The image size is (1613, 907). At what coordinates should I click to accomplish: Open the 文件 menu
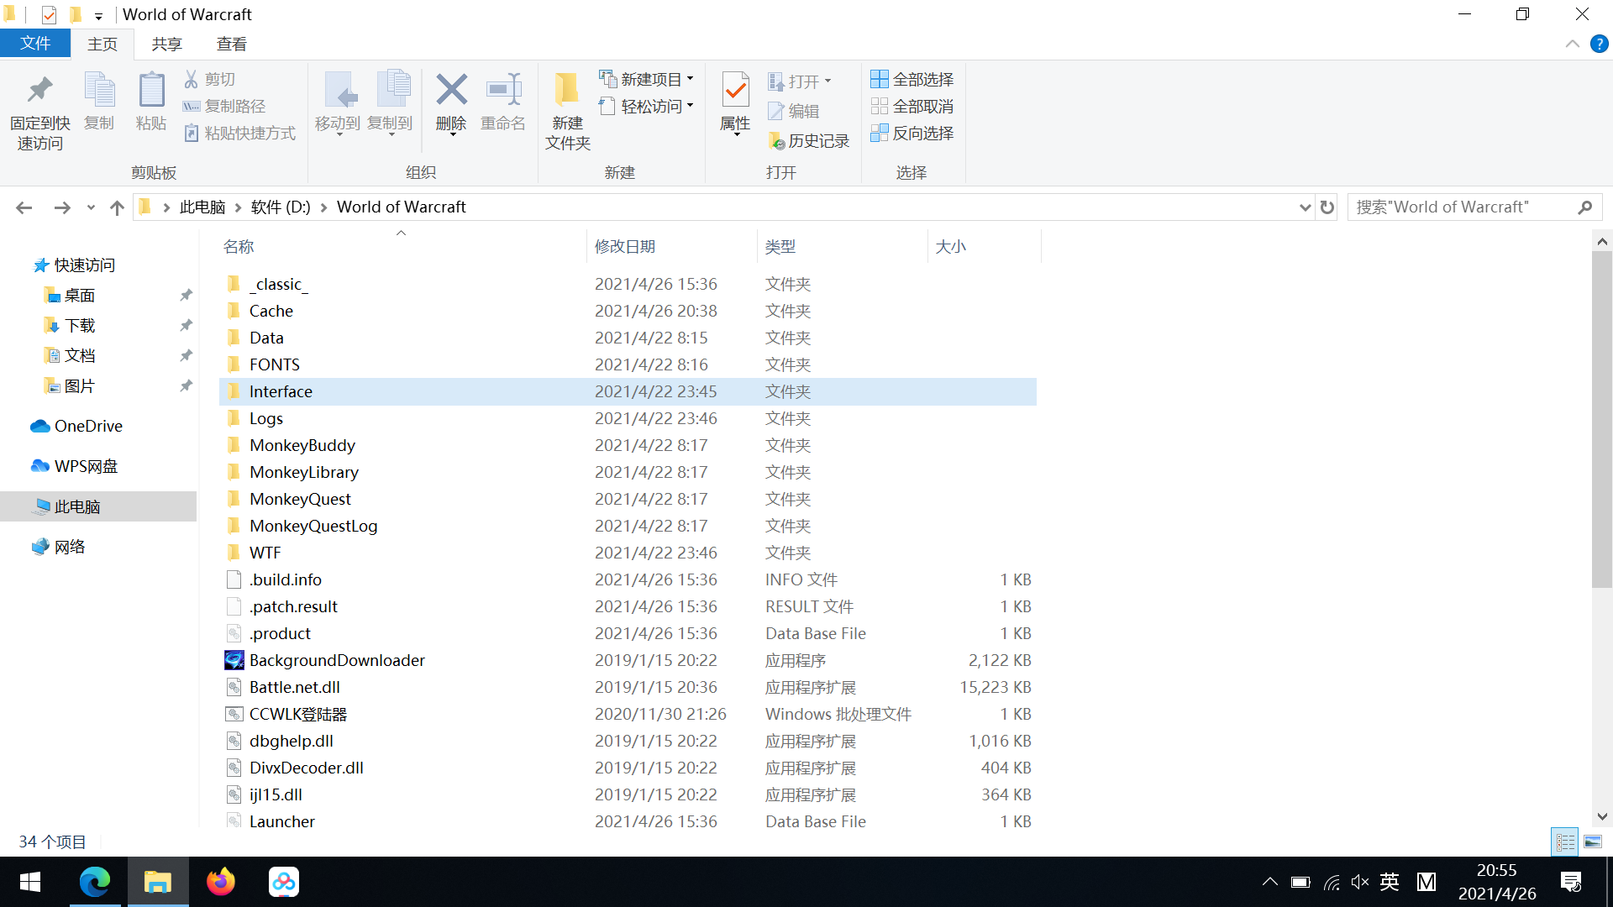click(35, 44)
